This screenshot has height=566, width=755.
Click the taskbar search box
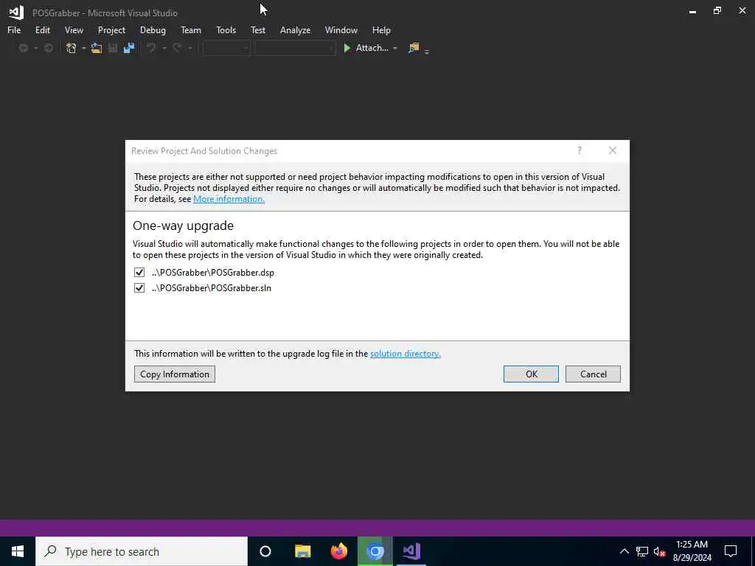(x=142, y=551)
